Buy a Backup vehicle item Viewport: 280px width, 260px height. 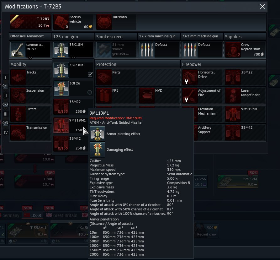coord(73,22)
